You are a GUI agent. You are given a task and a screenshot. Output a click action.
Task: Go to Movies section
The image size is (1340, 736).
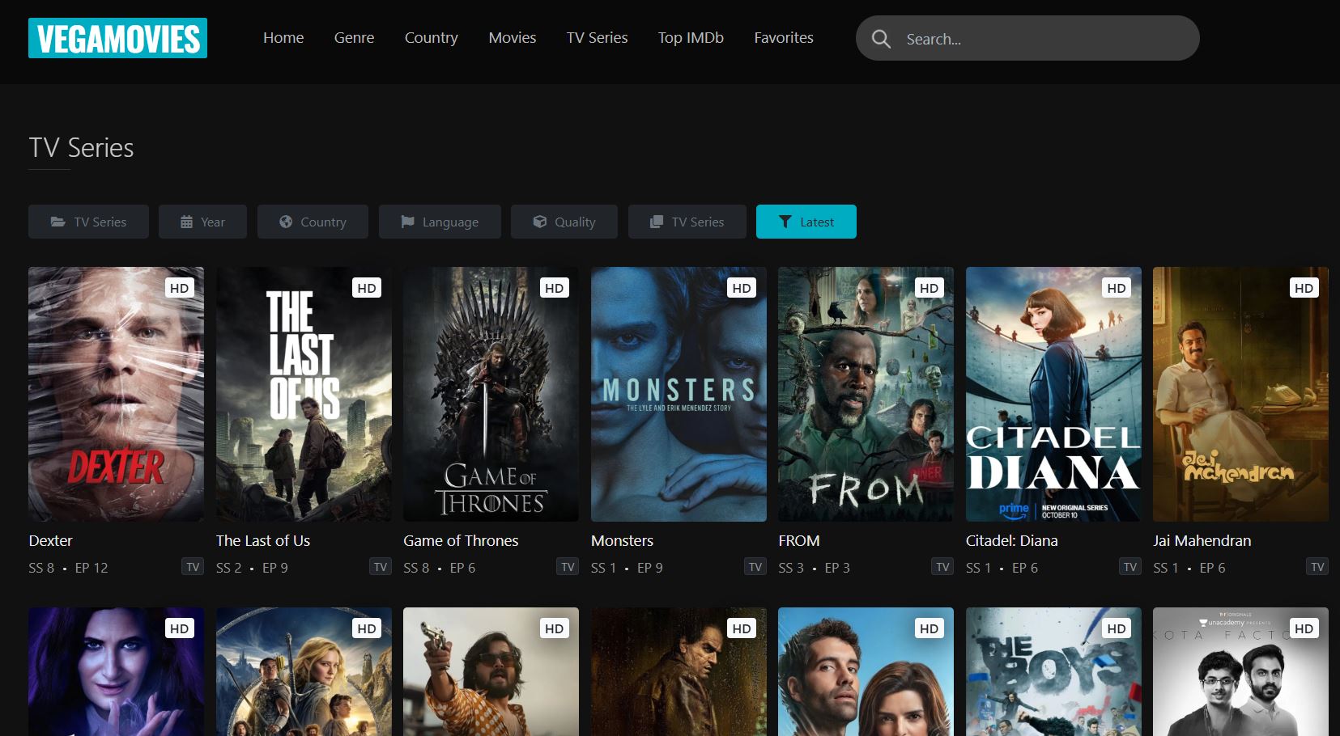[513, 38]
